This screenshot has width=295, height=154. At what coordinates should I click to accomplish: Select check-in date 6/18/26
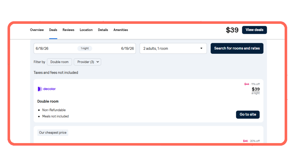pos(42,48)
